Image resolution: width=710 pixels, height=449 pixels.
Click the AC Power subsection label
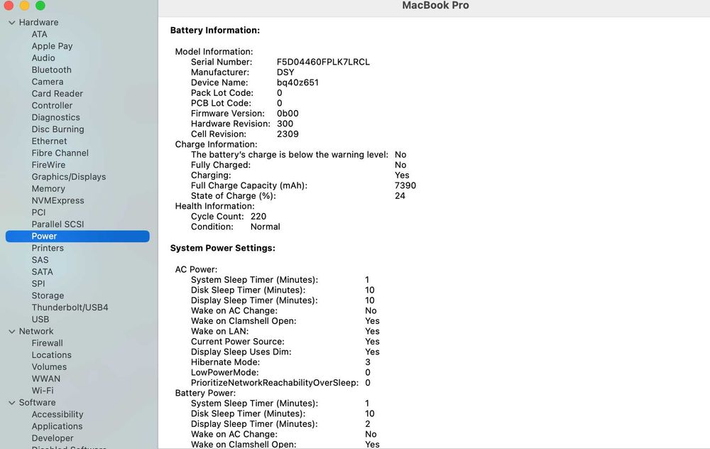tap(196, 269)
